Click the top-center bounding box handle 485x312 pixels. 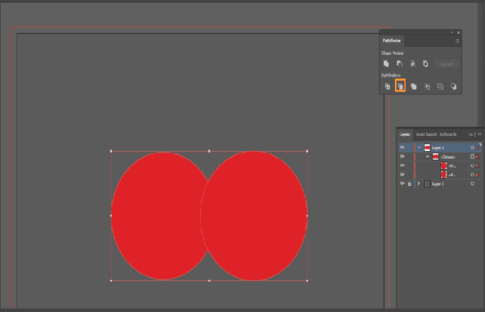pyautogui.click(x=209, y=151)
